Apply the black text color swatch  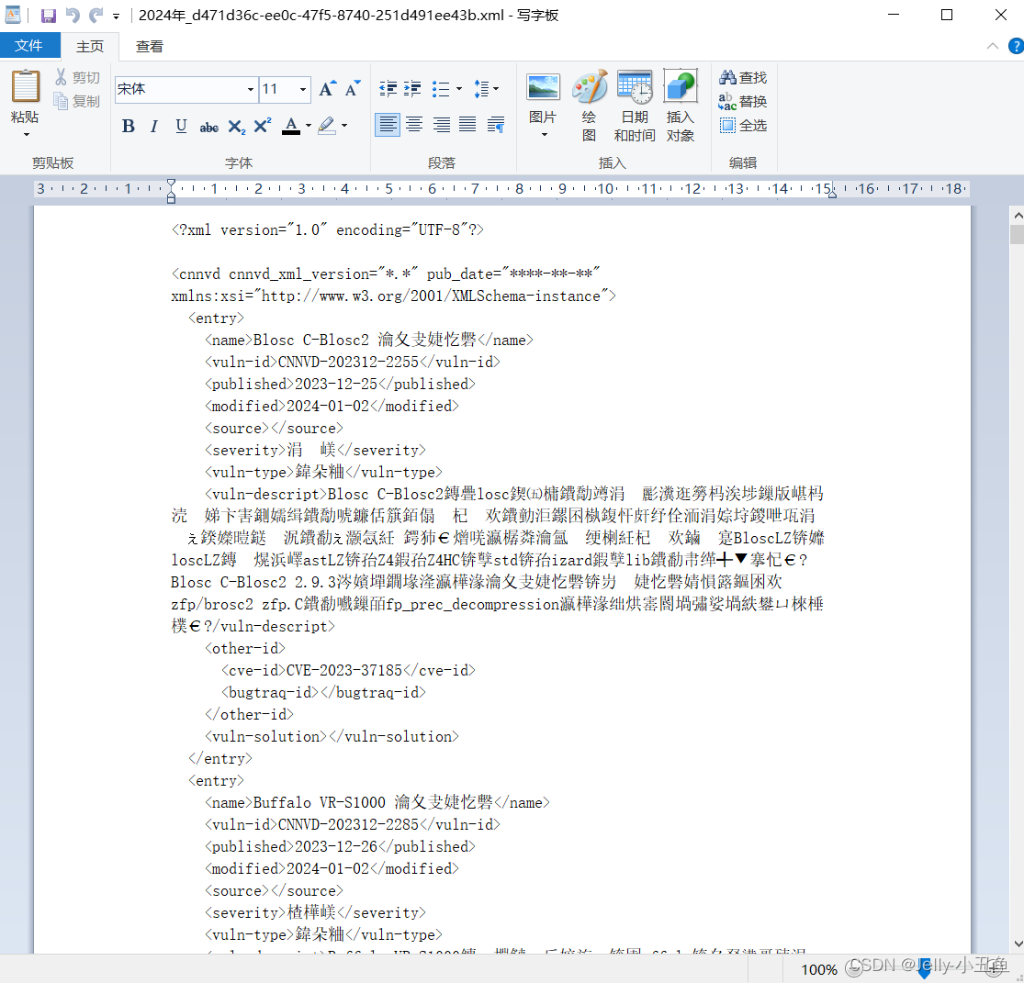[x=291, y=126]
